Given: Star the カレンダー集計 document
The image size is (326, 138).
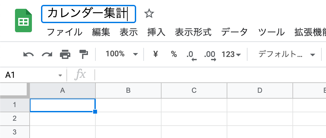Looking at the screenshot, I should (x=149, y=14).
